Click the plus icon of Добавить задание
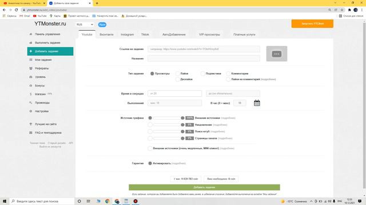This screenshot has height=205, width=366. pyautogui.click(x=30, y=51)
